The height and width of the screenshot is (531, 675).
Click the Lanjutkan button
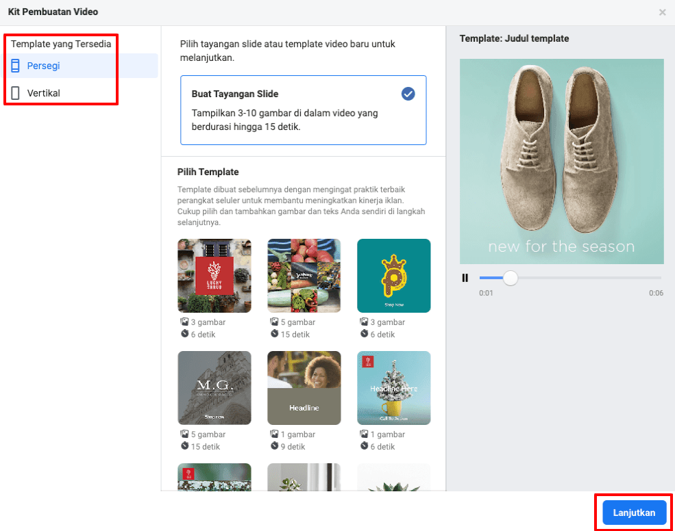(634, 513)
